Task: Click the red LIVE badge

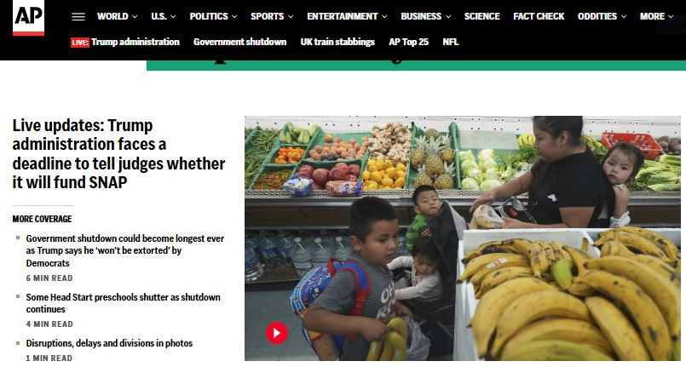Action: (79, 43)
